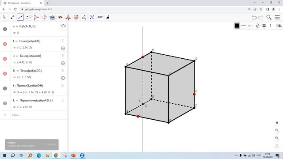Open the black color swatch picker
283x159 pixels.
pos(237,26)
